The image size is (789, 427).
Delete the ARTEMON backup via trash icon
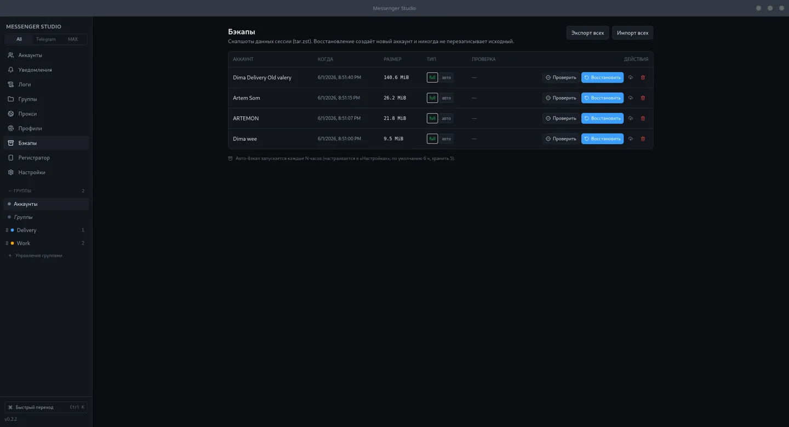[x=643, y=118]
